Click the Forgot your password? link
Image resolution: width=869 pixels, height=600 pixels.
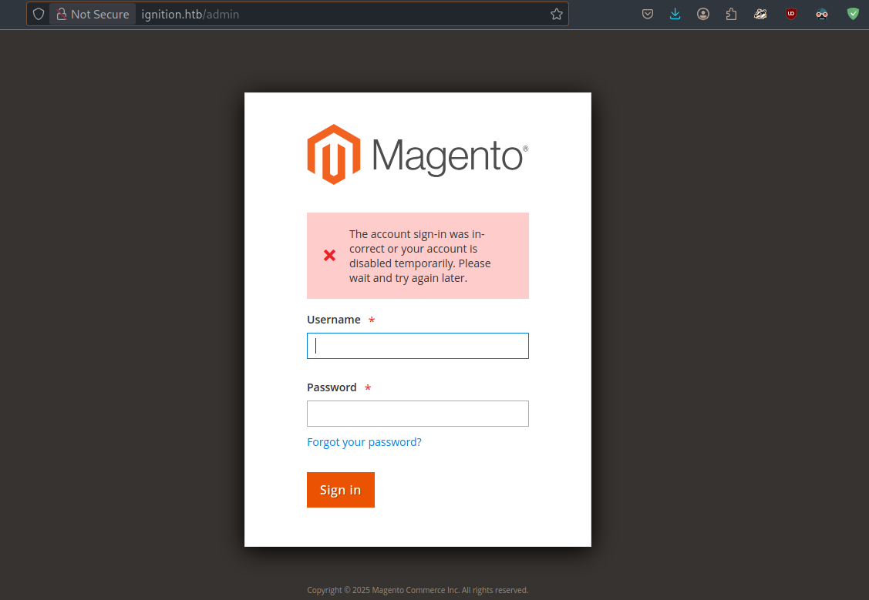364,442
